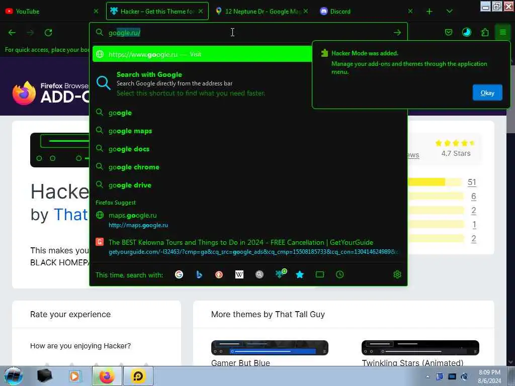Viewport: 515px width, 386px height.
Task: Click Okay in Hacker Mode notification
Action: point(487,93)
